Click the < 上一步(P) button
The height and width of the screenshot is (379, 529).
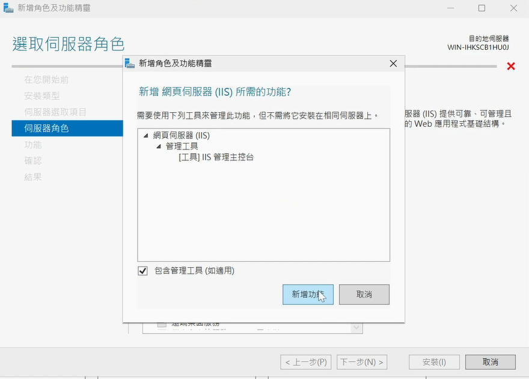coord(306,362)
